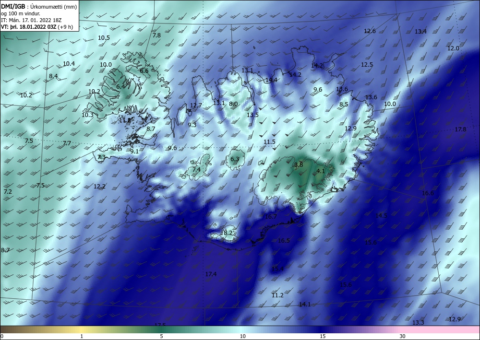
Task: Click the 7.2 value label
Action: [8, 191]
